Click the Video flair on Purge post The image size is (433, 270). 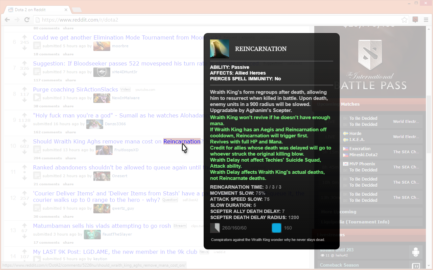(x=125, y=89)
